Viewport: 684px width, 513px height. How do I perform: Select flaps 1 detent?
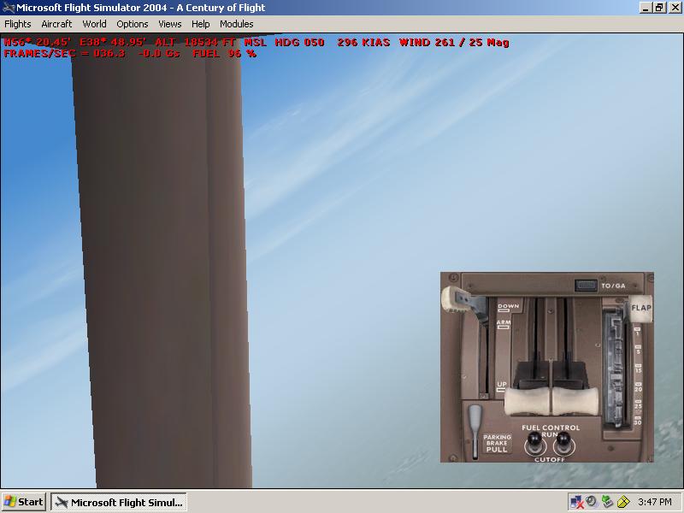[637, 332]
